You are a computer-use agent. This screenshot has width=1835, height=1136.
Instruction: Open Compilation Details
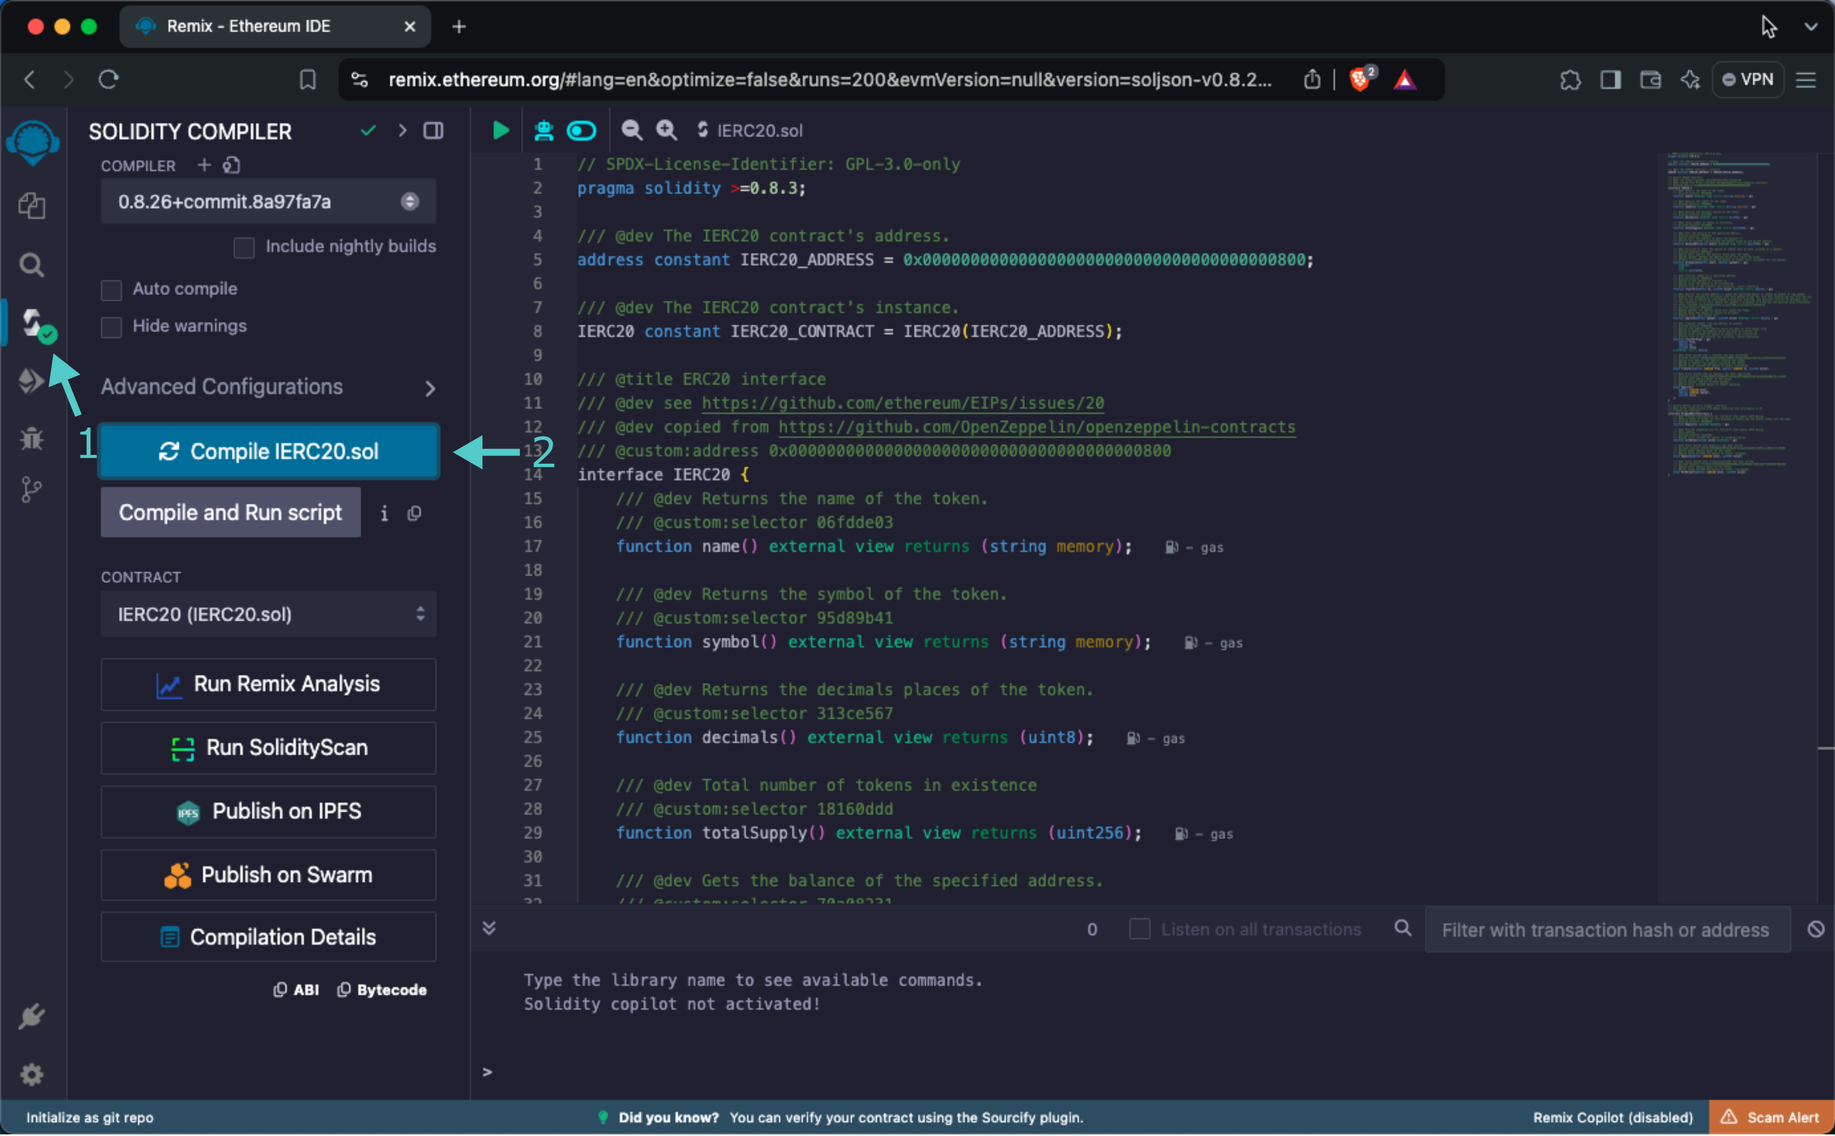point(268,937)
